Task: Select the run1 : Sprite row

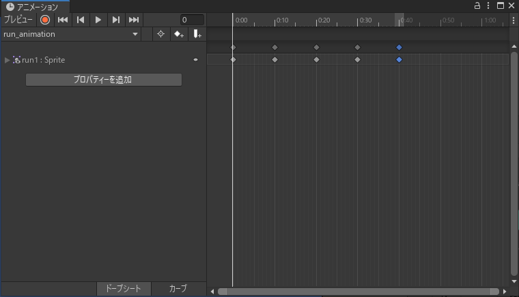Action: (103, 60)
